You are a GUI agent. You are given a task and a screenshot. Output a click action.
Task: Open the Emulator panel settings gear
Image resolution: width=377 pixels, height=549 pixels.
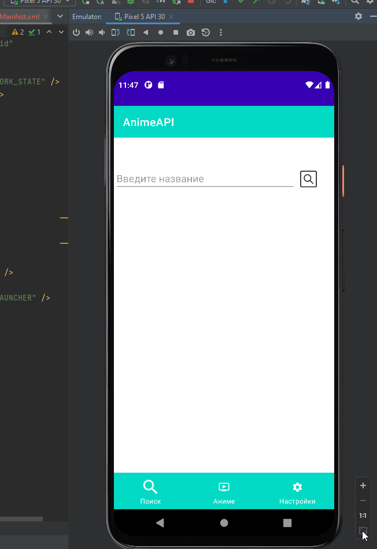tap(358, 16)
